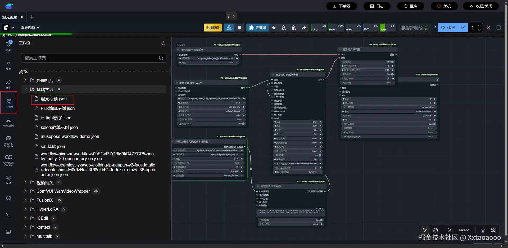The image size is (508, 248).
Task: Open the keyboard shortcuts sidebar icon
Action: (8, 232)
